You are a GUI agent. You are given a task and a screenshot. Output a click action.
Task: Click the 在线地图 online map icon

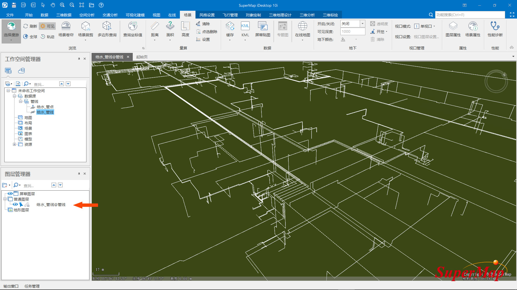302,26
